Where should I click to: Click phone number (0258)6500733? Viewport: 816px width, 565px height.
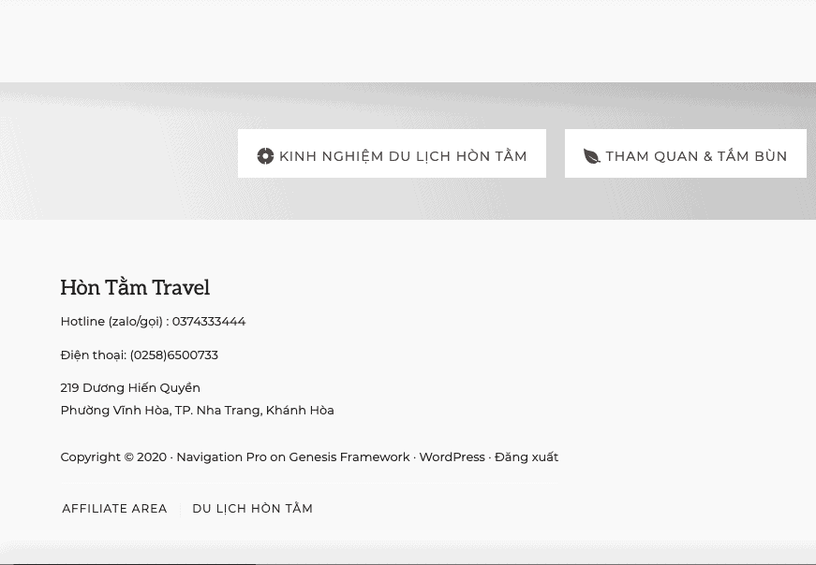(x=174, y=355)
